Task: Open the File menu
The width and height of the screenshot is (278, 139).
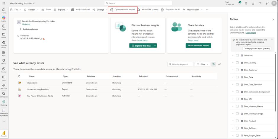Action: pyautogui.click(x=15, y=9)
